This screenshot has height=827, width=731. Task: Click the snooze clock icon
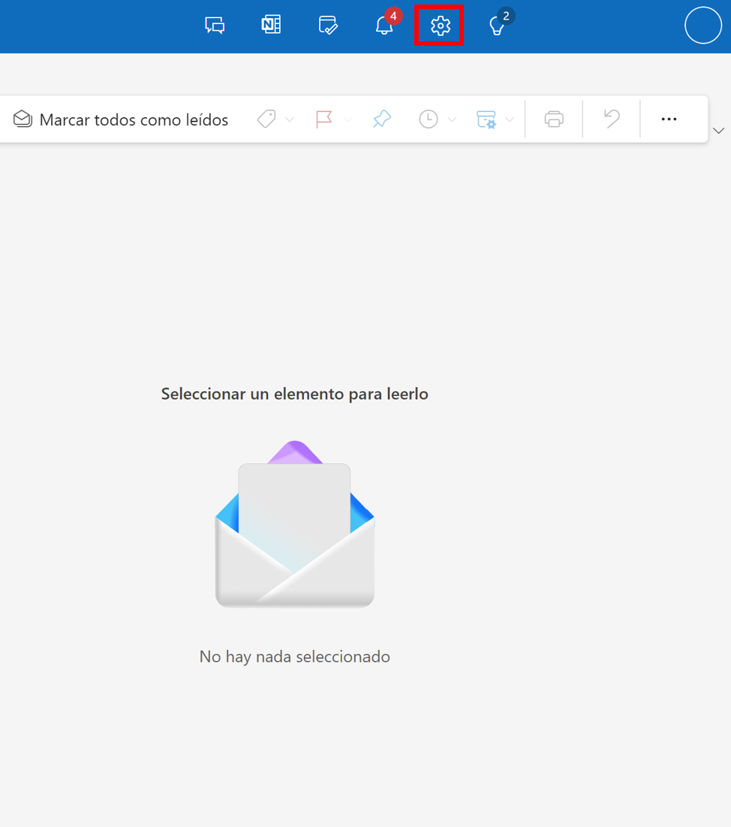(429, 119)
